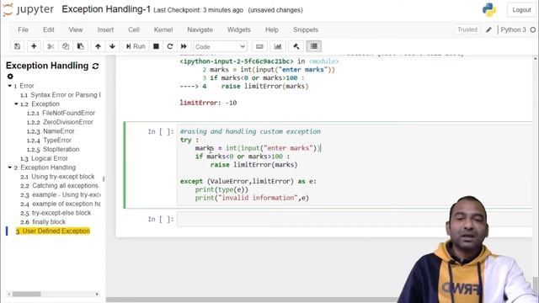Cut selected cells with scissors icon
This screenshot has height=303, width=539.
pyautogui.click(x=51, y=46)
